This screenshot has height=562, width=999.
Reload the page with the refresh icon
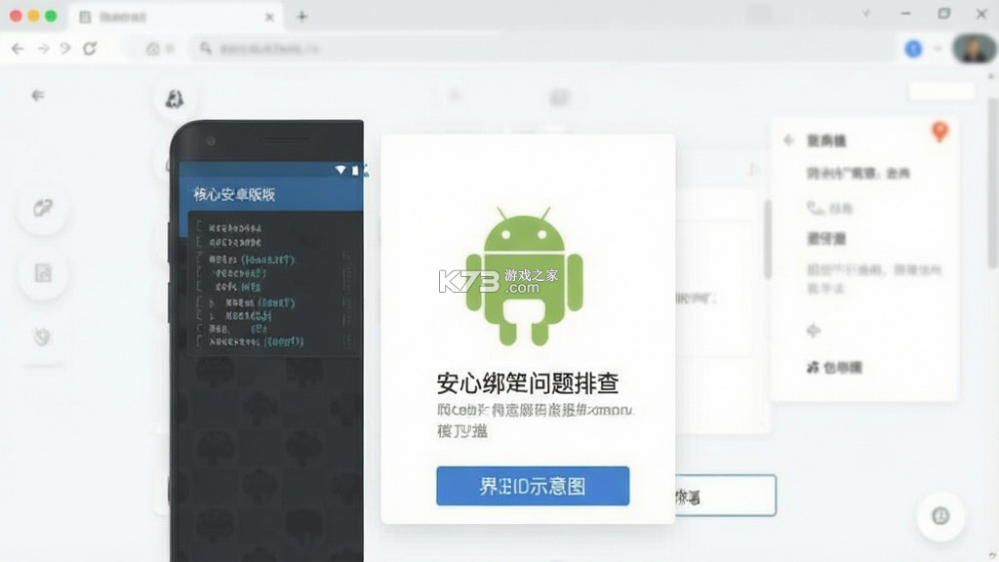90,49
